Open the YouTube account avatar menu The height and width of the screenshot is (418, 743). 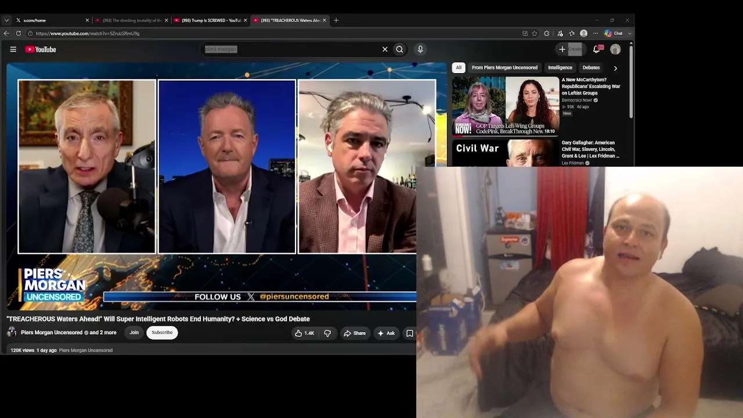pos(615,49)
